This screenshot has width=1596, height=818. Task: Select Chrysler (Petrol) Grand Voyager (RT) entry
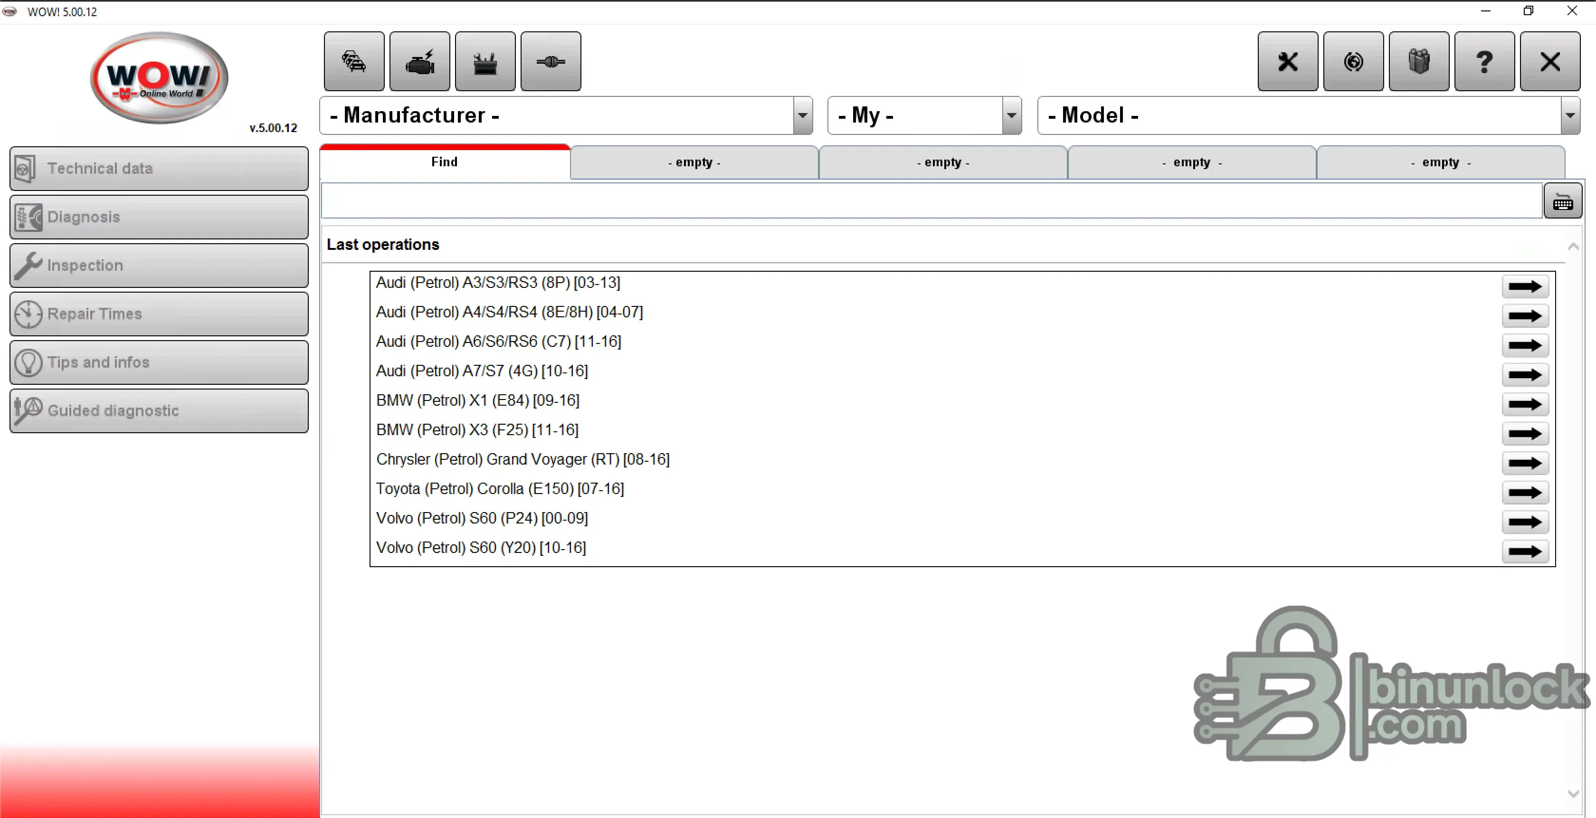[523, 459]
